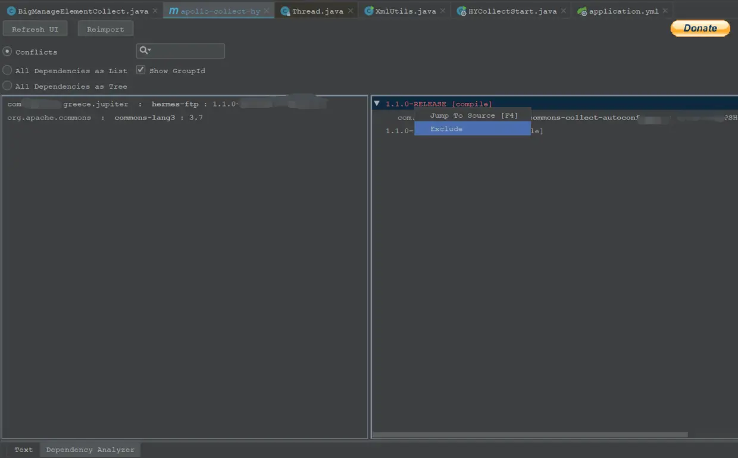Choose Exclude from the context menu
The height and width of the screenshot is (458, 738).
click(473, 128)
